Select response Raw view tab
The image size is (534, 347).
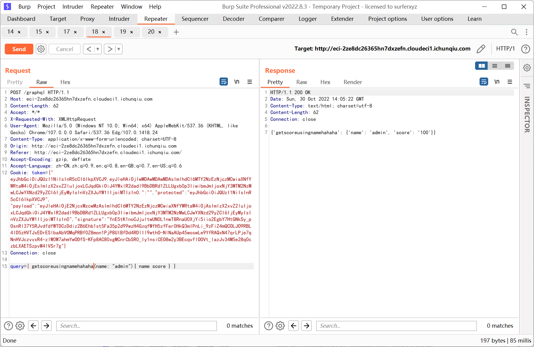pos(302,82)
